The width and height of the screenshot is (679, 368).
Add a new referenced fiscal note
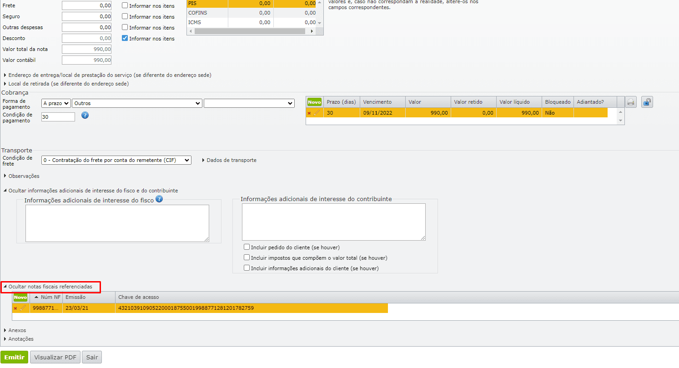(20, 297)
